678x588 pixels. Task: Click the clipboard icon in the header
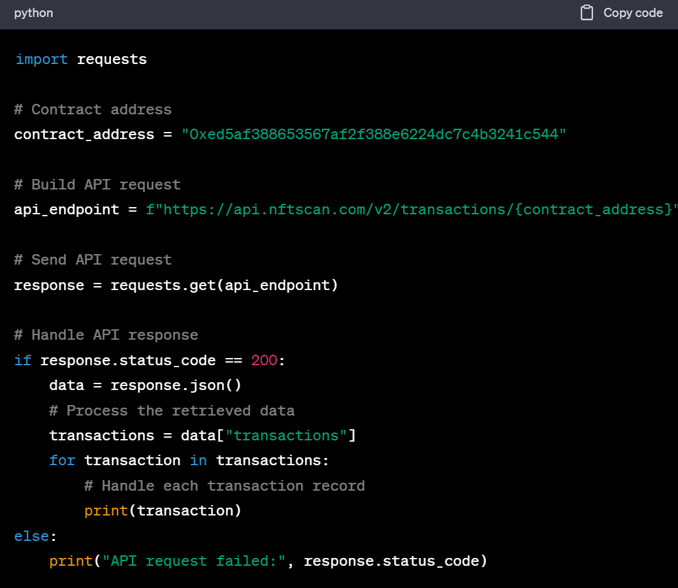pos(587,13)
